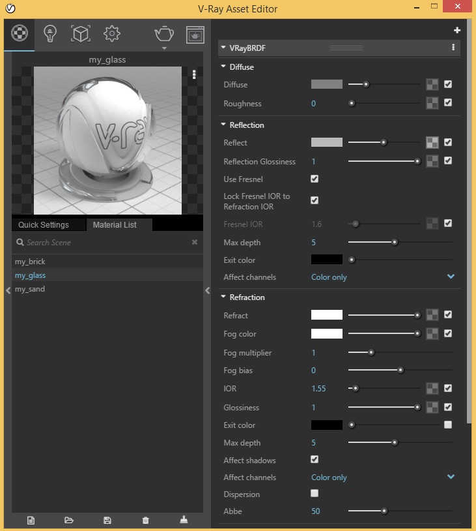Toggle the Use Fresnel checkbox

(315, 179)
